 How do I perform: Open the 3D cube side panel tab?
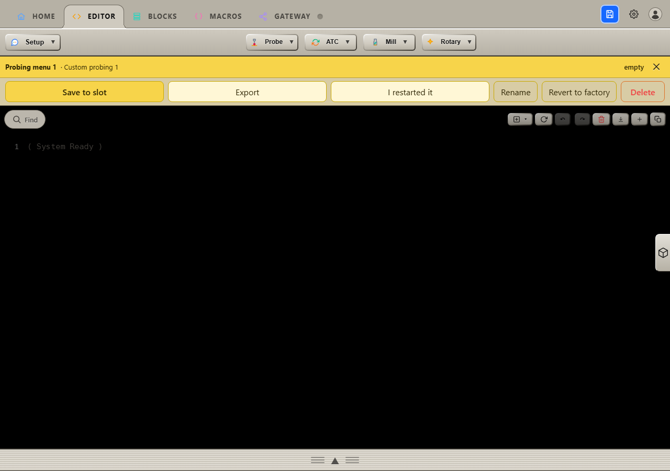coord(663,253)
